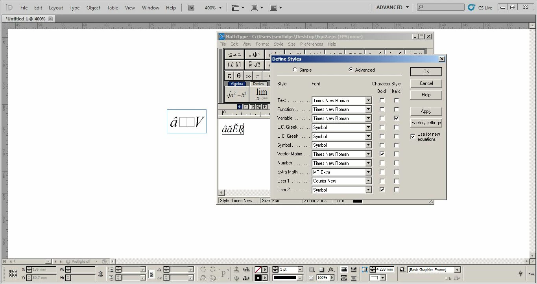Viewport: 537px width, 284px height.
Task: Click Factory settings button
Action: pos(426,123)
